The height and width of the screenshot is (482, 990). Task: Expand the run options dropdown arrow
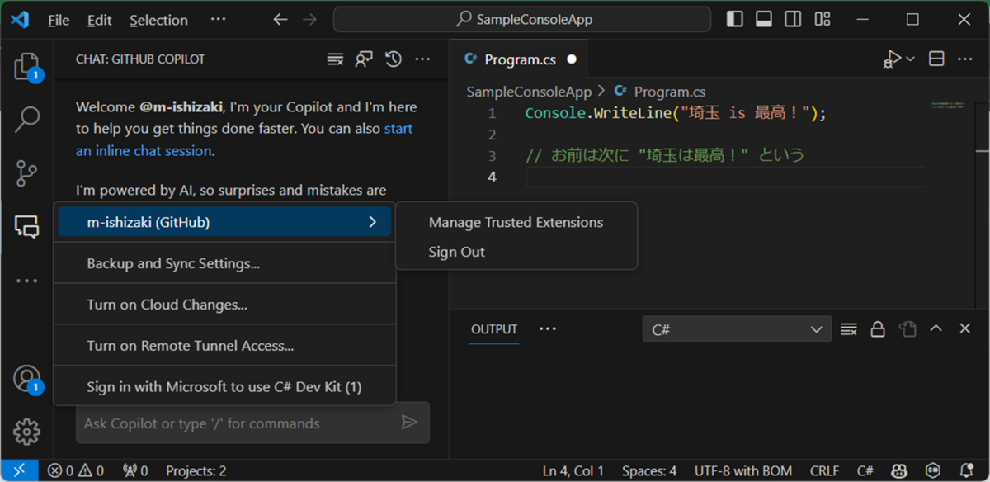pyautogui.click(x=911, y=59)
